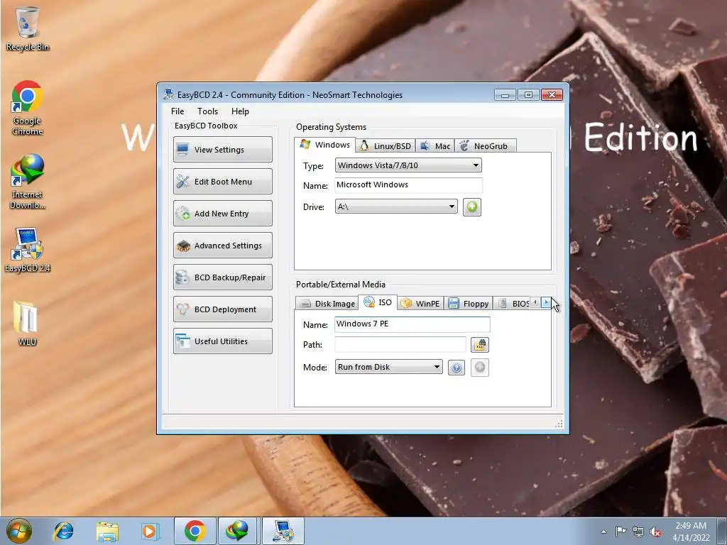The image size is (727, 545).
Task: Switch to the Windows OS tab
Action: pyautogui.click(x=325, y=145)
